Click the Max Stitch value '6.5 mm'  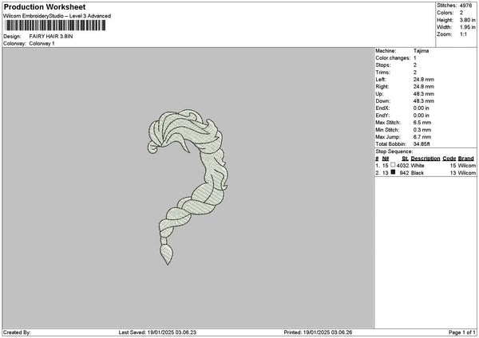click(422, 123)
